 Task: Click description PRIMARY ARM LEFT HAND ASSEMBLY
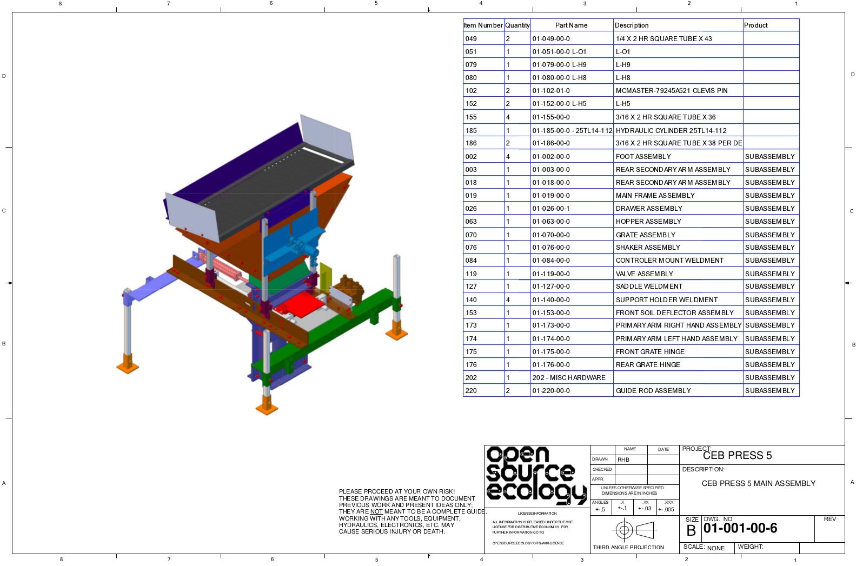[676, 339]
